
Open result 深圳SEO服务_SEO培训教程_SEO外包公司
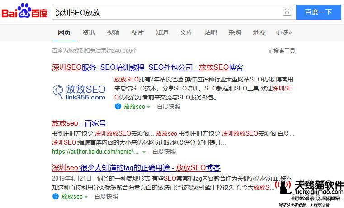click(x=147, y=67)
